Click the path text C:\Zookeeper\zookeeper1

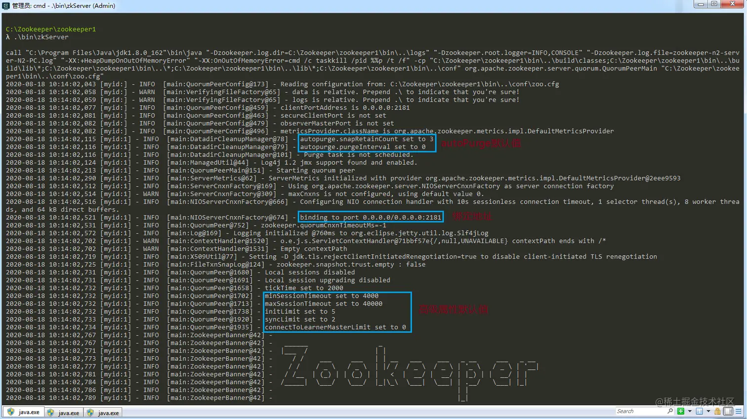[51, 29]
